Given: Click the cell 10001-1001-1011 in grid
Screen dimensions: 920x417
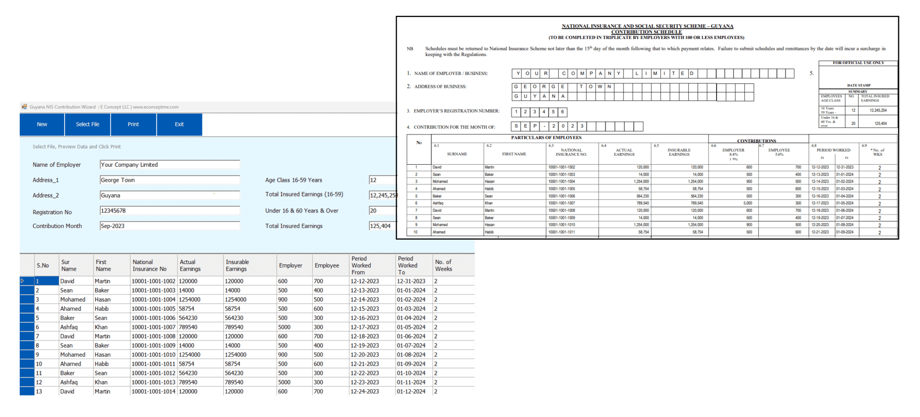Looking at the screenshot, I should coord(154,364).
